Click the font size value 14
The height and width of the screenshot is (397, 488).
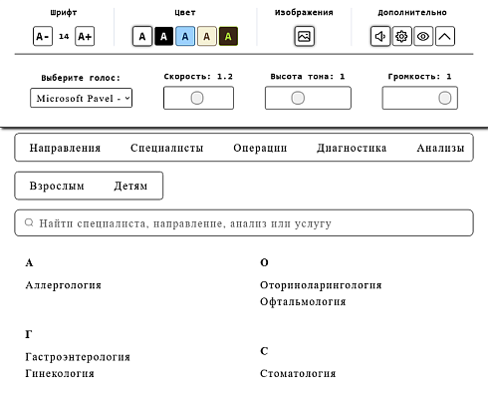click(64, 36)
